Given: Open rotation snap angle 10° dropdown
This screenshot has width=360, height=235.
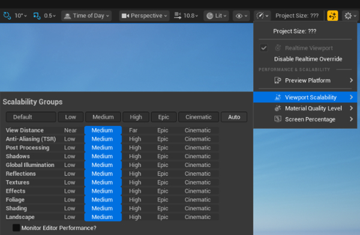Looking at the screenshot, I should pos(20,16).
